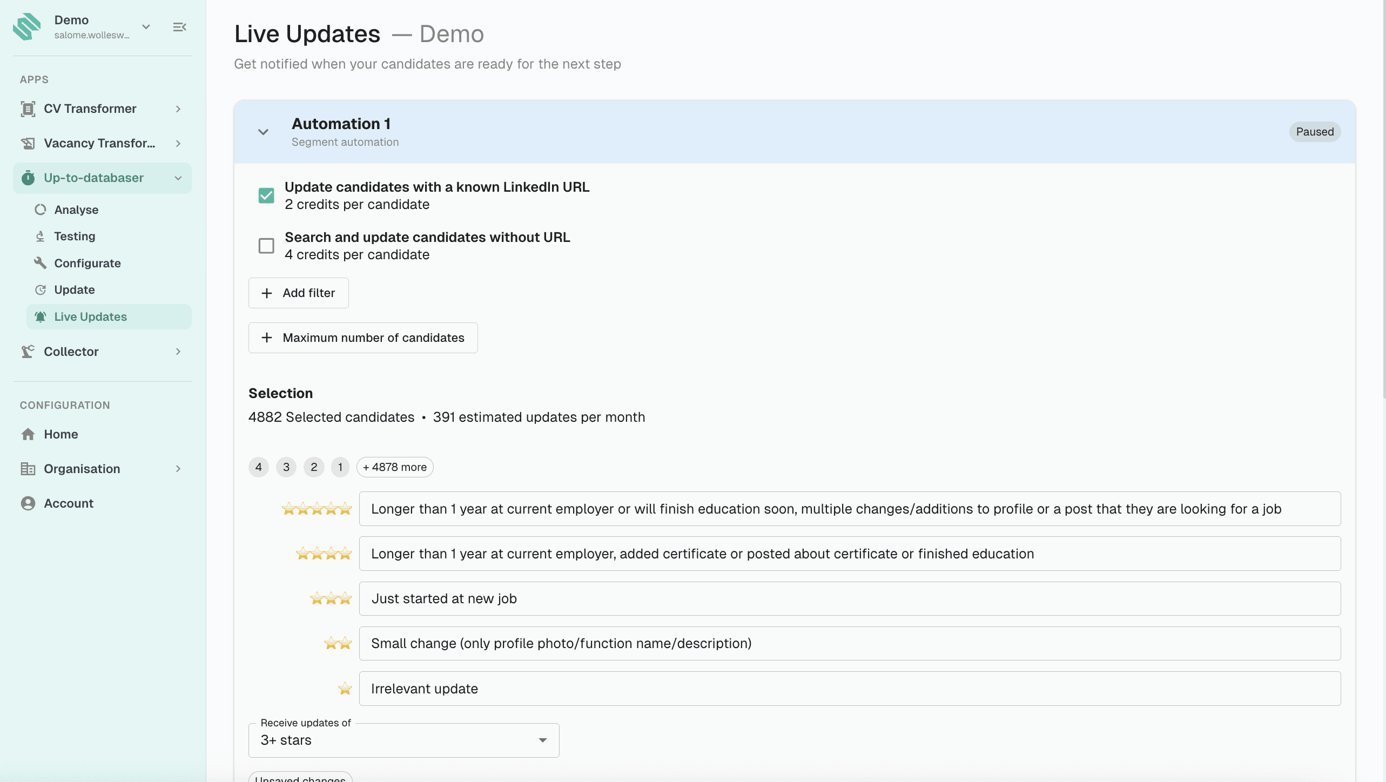Uncheck Update candidates with known LinkedIn URL
1386x782 pixels.
266,195
